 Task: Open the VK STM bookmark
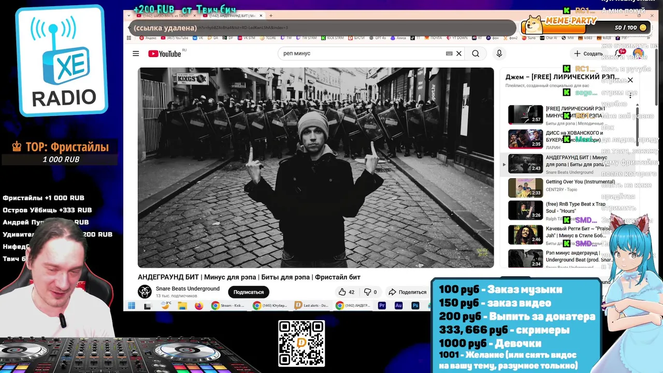click(x=246, y=38)
